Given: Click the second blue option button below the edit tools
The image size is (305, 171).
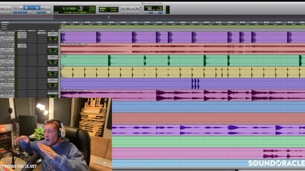Looking at the screenshot, I should (x=20, y=12).
